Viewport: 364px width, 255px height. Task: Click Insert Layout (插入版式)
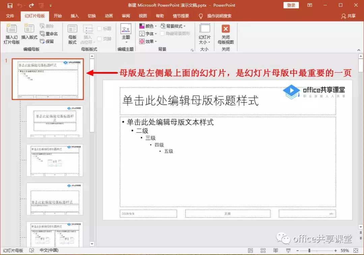tap(29, 32)
